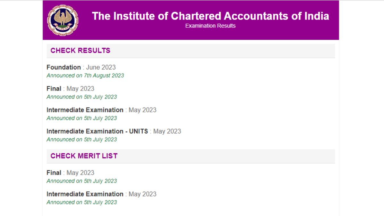Click announcement date below Intermediate Examination result
384x216 pixels.
(82, 118)
